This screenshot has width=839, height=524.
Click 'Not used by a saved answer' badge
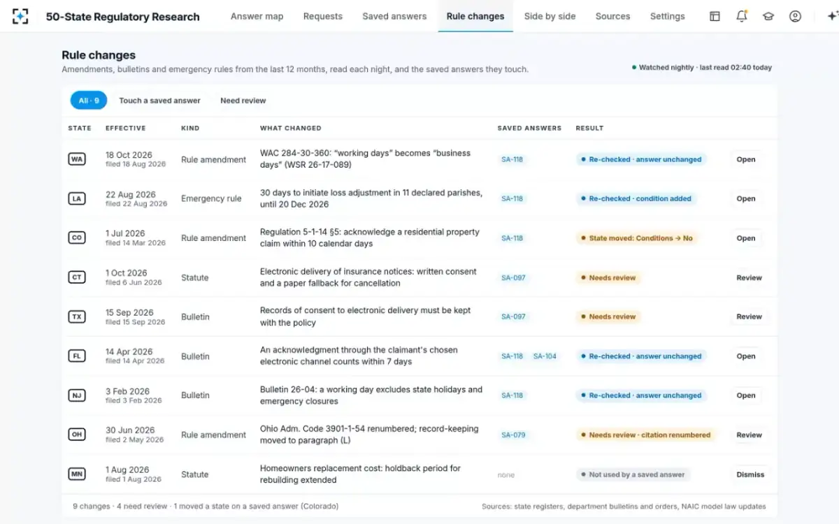click(x=633, y=474)
